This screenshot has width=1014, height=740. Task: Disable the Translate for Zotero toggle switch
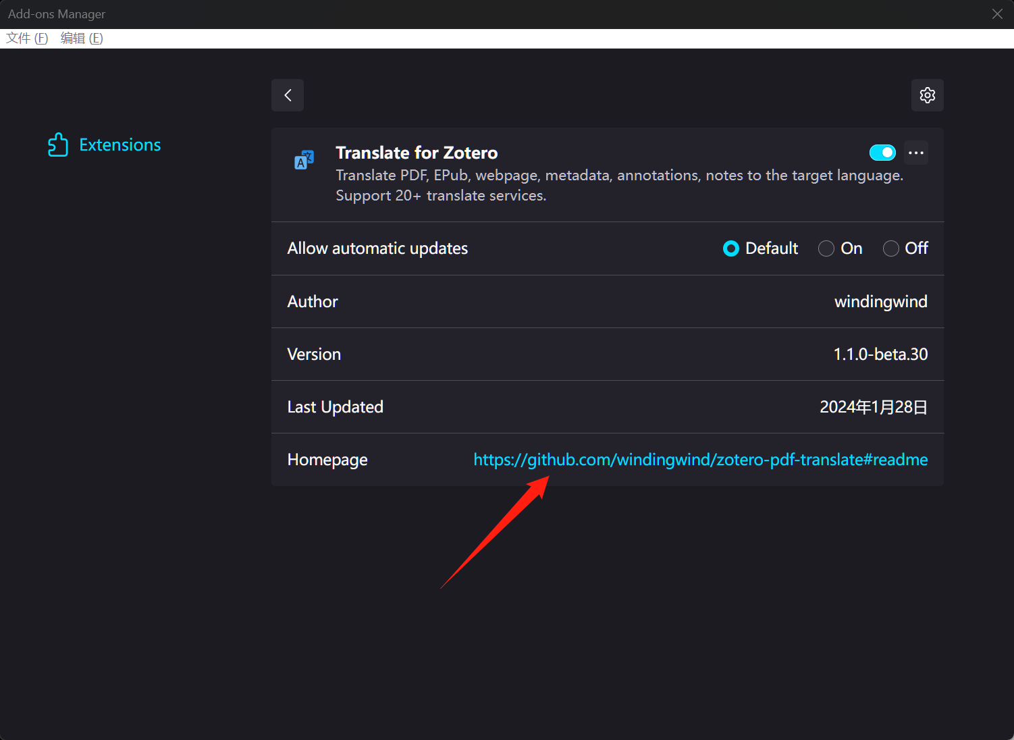point(882,153)
